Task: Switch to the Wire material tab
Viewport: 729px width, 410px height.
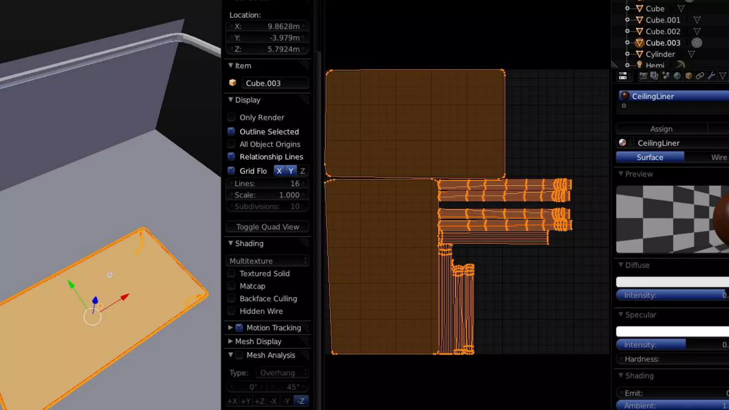Action: click(718, 157)
